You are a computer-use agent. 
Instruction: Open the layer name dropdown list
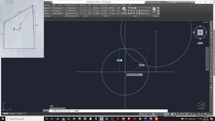150,8
